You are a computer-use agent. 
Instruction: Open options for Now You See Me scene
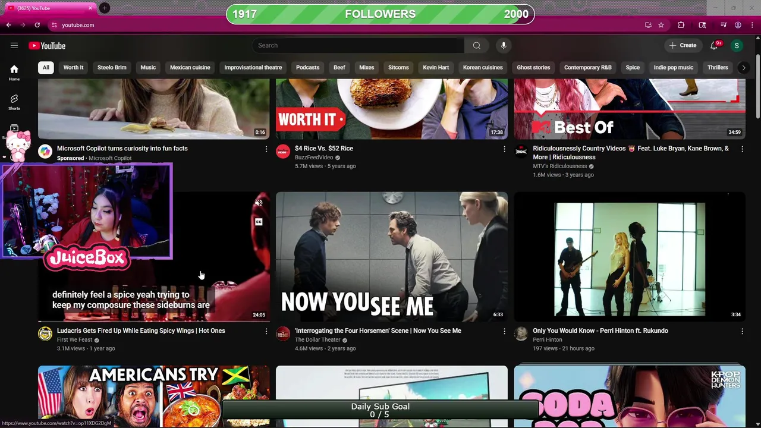coord(504,331)
